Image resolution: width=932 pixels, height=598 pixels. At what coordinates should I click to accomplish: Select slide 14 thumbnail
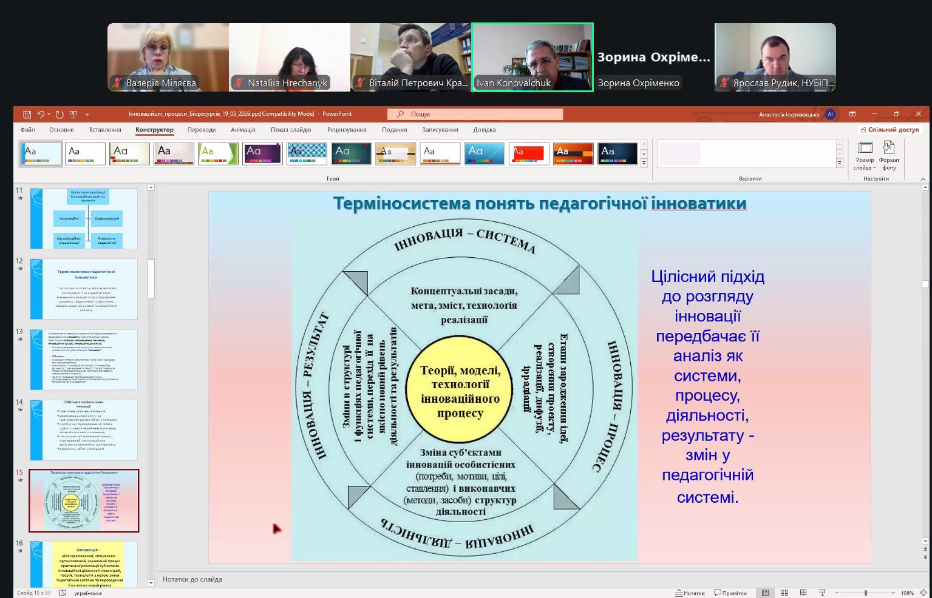pyautogui.click(x=84, y=430)
